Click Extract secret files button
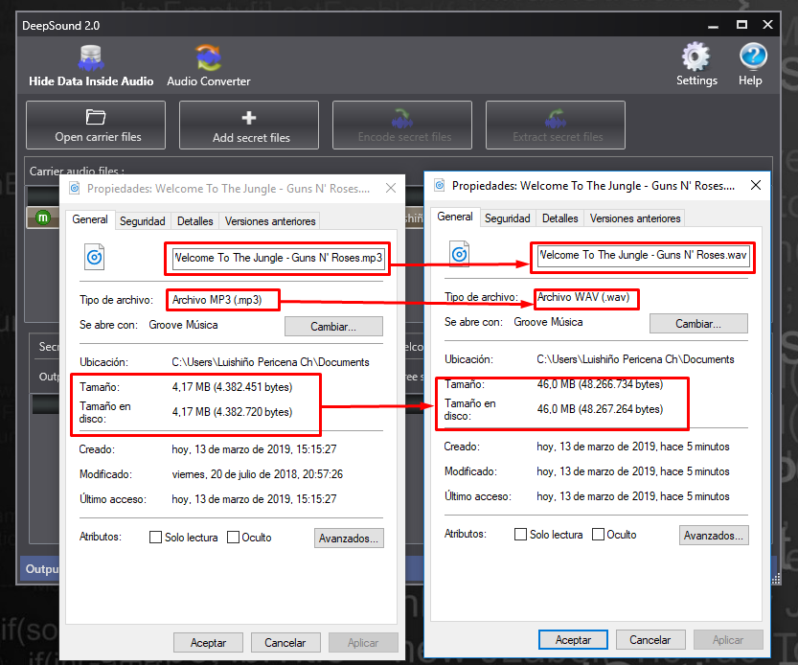Viewport: 798px width, 665px height. click(x=556, y=126)
